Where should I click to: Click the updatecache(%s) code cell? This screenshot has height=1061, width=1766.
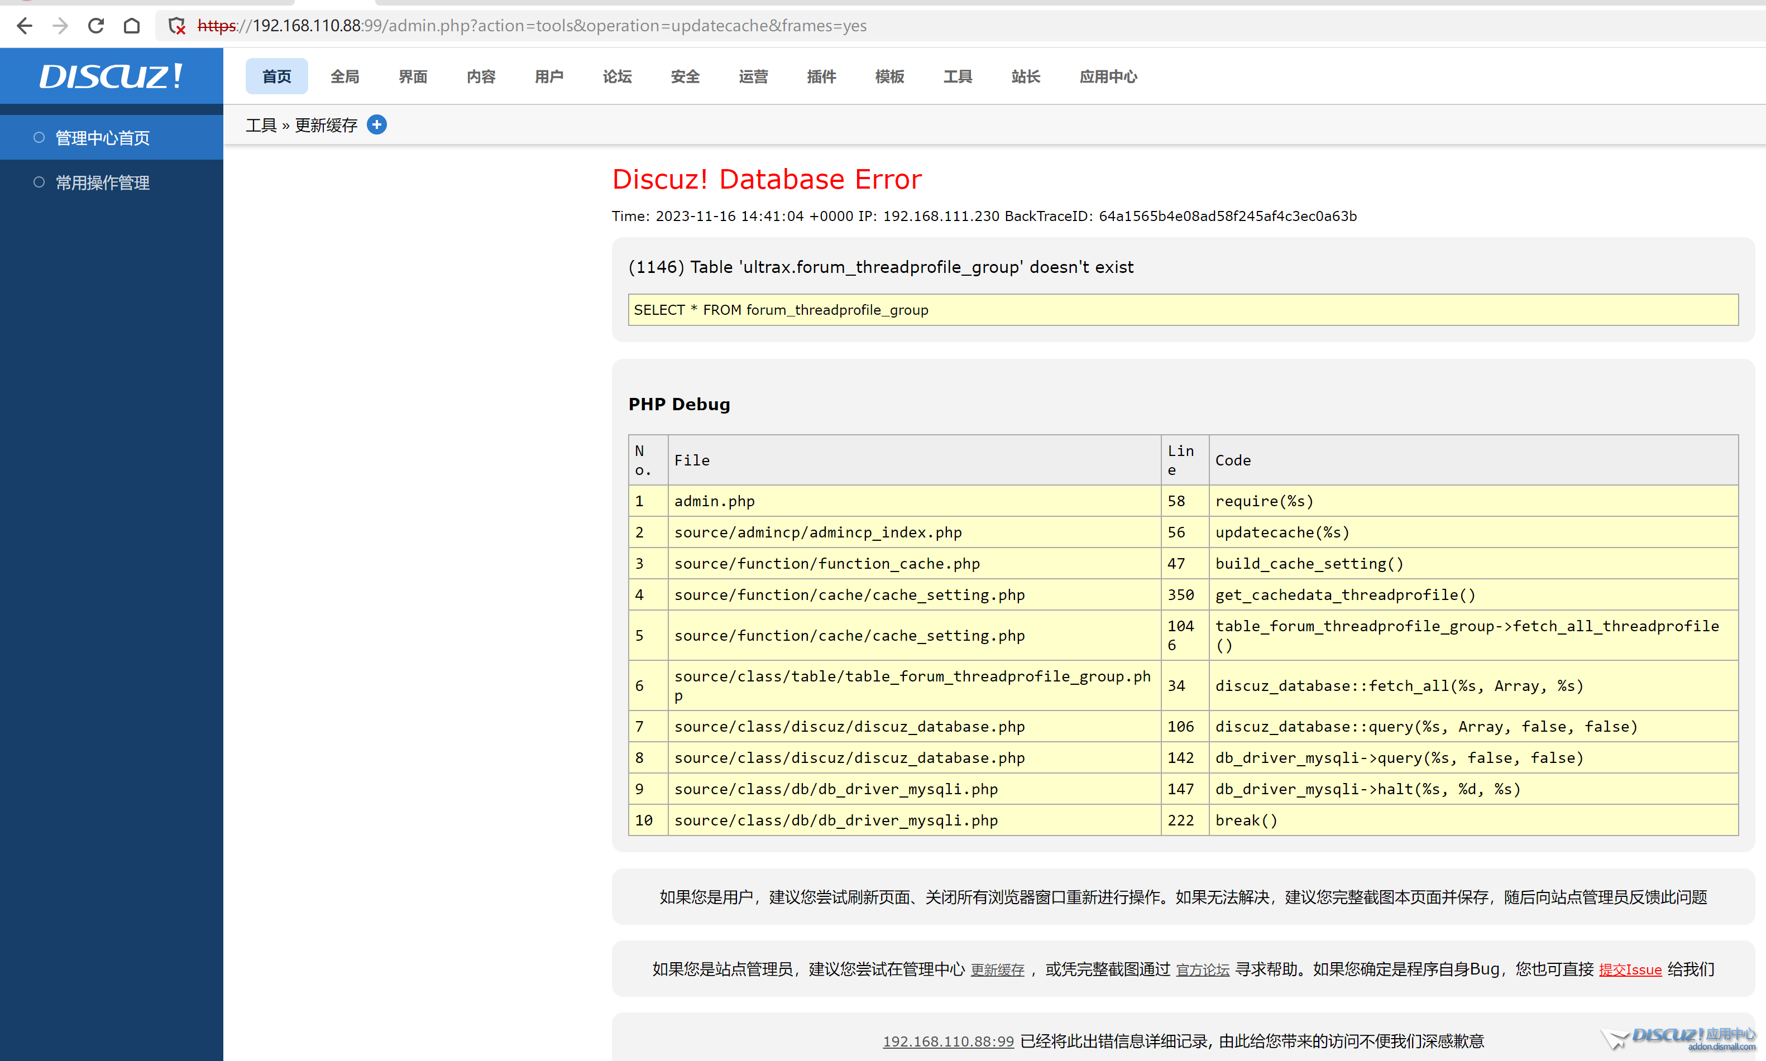(1473, 532)
